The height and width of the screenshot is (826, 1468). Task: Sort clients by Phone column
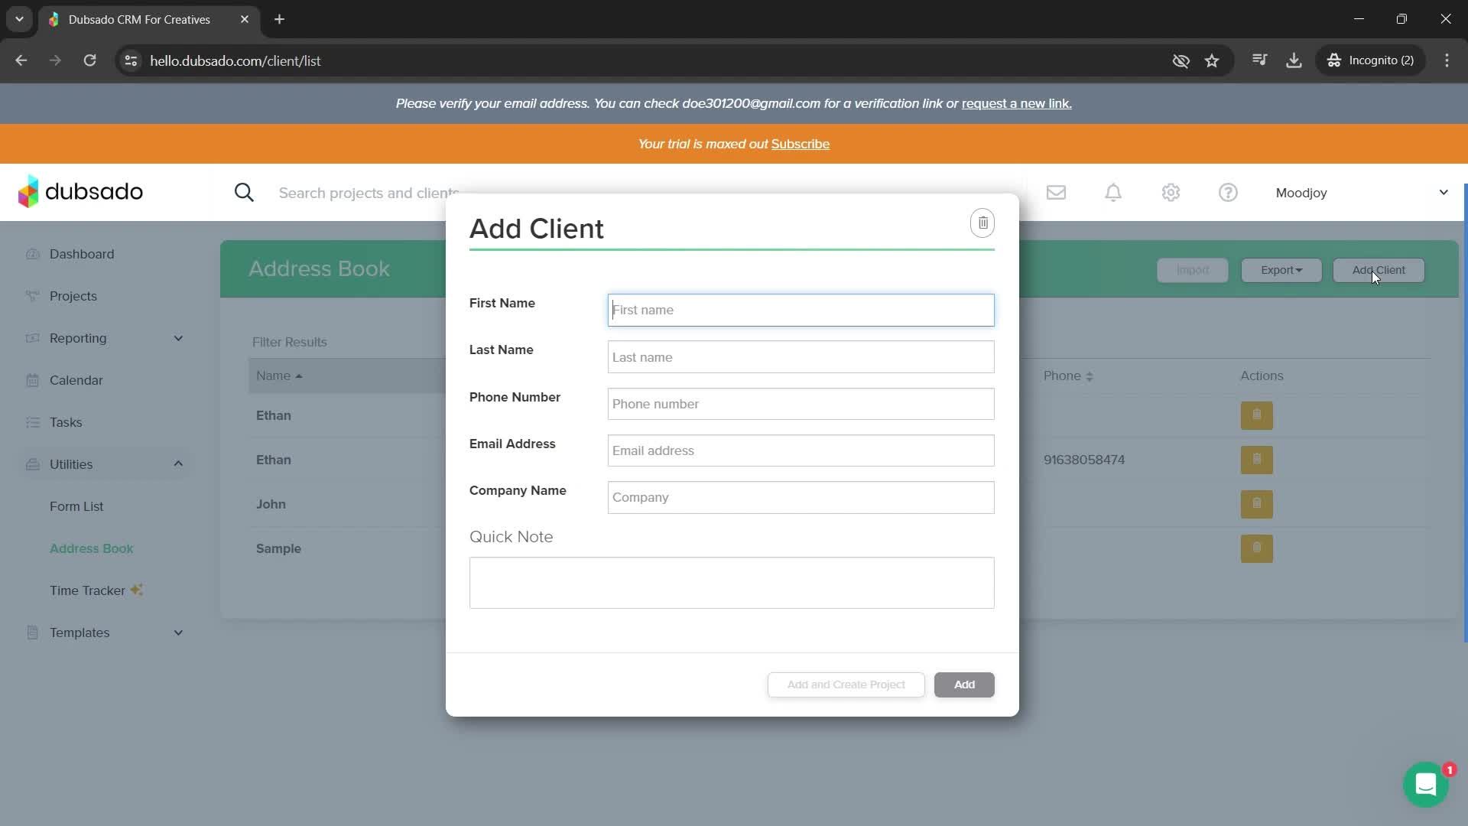1068,376
